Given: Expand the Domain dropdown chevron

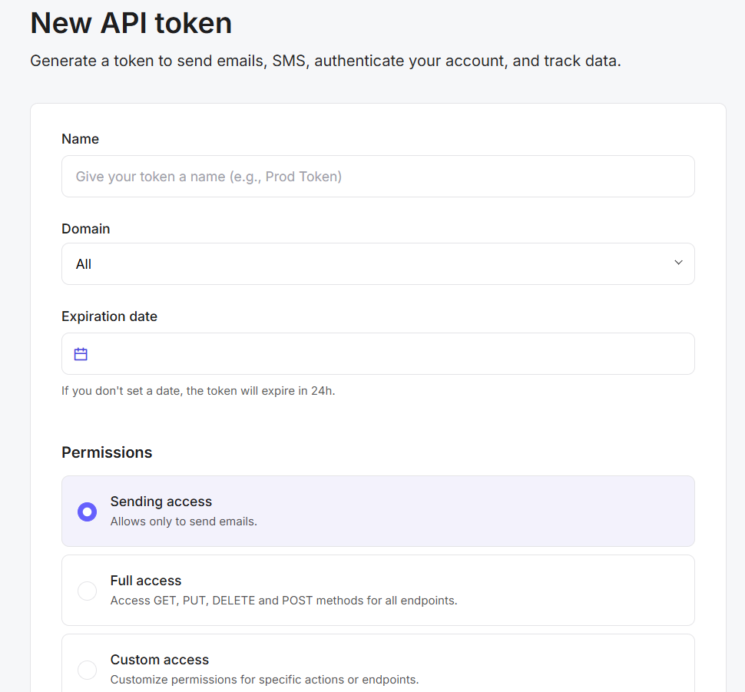Looking at the screenshot, I should [x=678, y=263].
